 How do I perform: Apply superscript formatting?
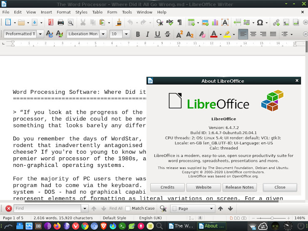click(179, 34)
